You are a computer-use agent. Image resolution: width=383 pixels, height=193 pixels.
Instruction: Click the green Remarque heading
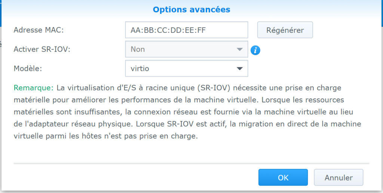(34, 88)
